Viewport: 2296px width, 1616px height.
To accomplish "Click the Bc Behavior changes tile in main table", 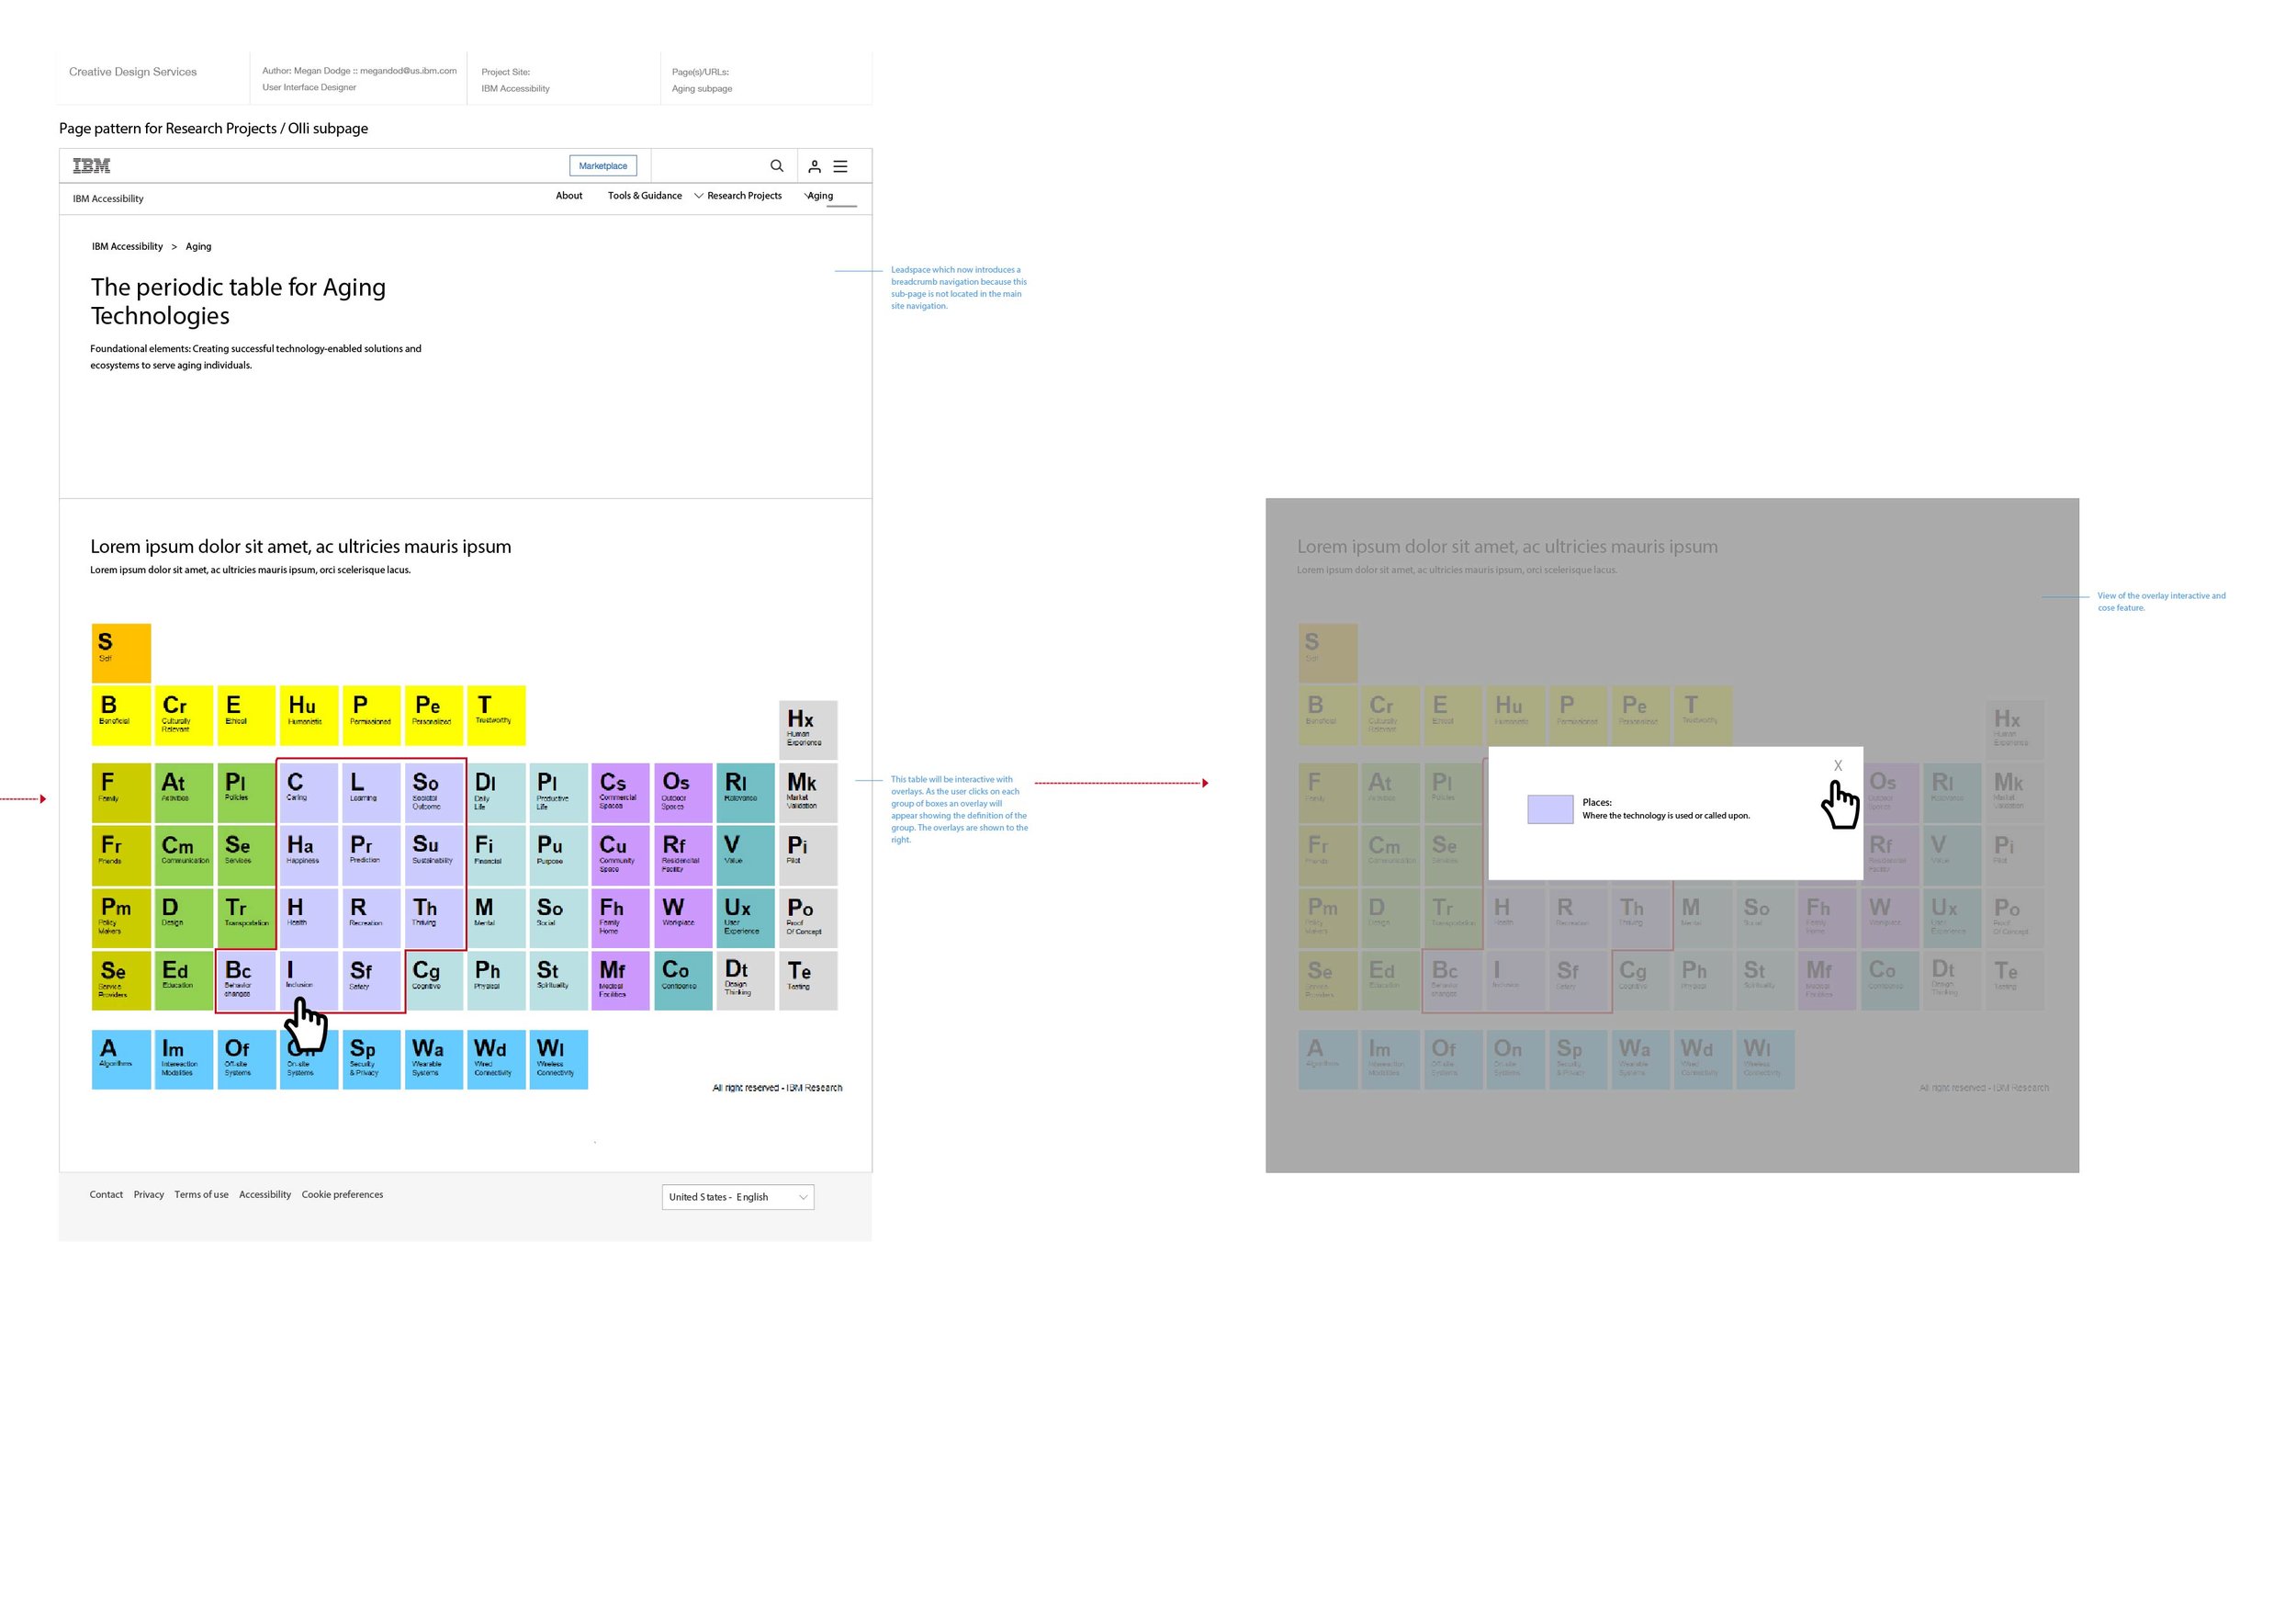I will pos(246,980).
